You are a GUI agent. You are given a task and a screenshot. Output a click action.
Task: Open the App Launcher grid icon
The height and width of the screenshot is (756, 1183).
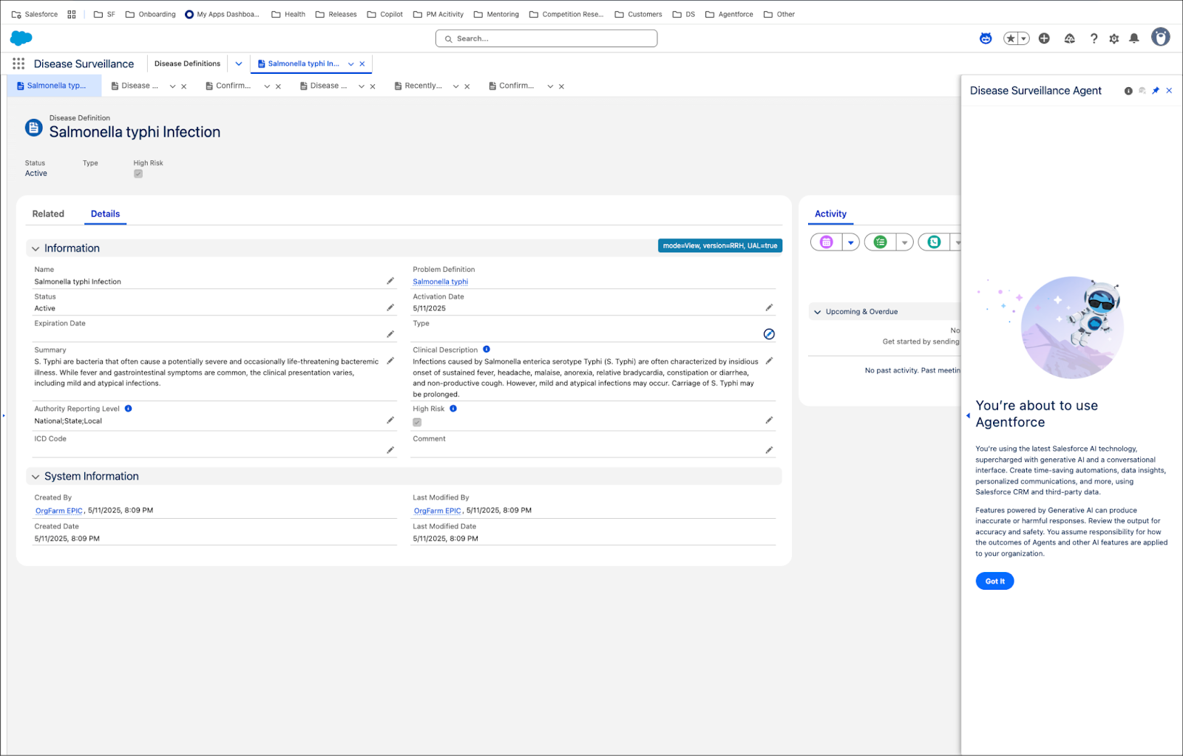[x=18, y=64]
